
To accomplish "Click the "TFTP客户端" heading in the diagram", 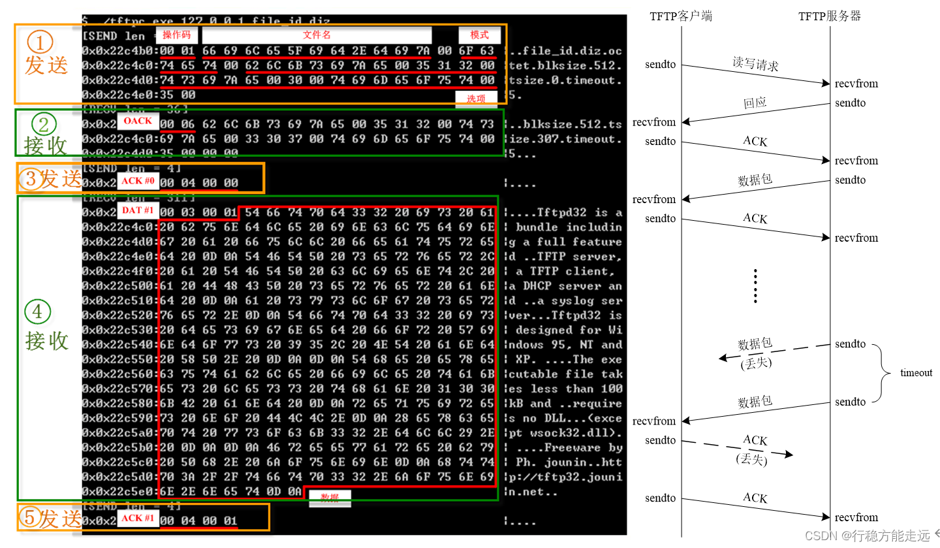I will [681, 16].
